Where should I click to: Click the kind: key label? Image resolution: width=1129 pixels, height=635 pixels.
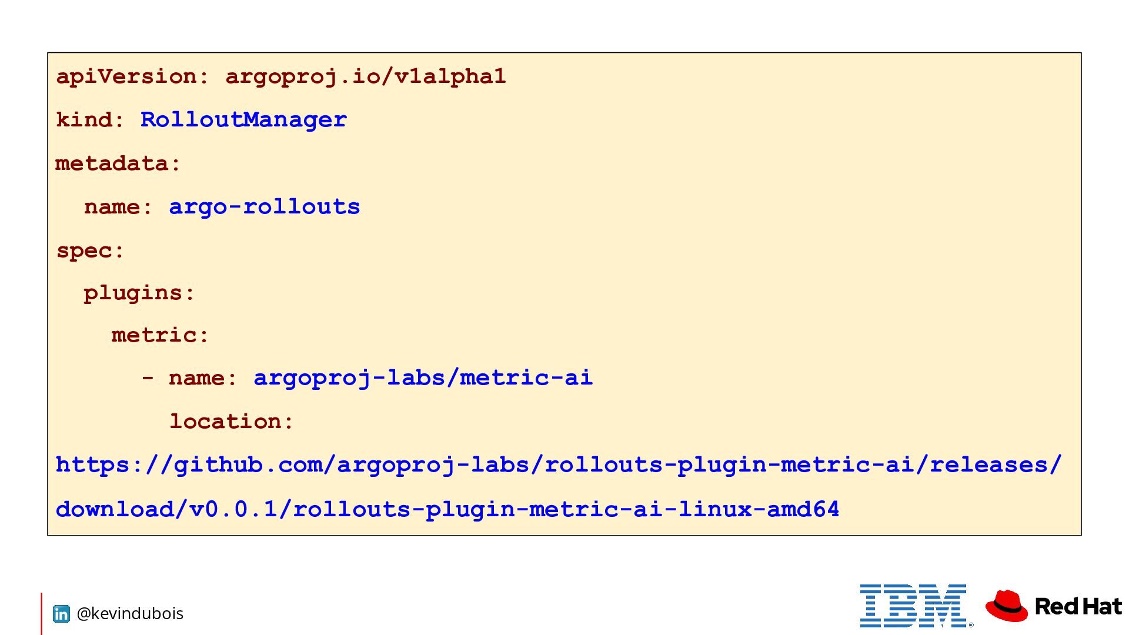pos(90,120)
